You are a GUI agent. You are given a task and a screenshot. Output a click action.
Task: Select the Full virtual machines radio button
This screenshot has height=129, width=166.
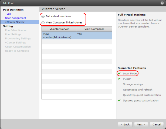click(x=43, y=16)
